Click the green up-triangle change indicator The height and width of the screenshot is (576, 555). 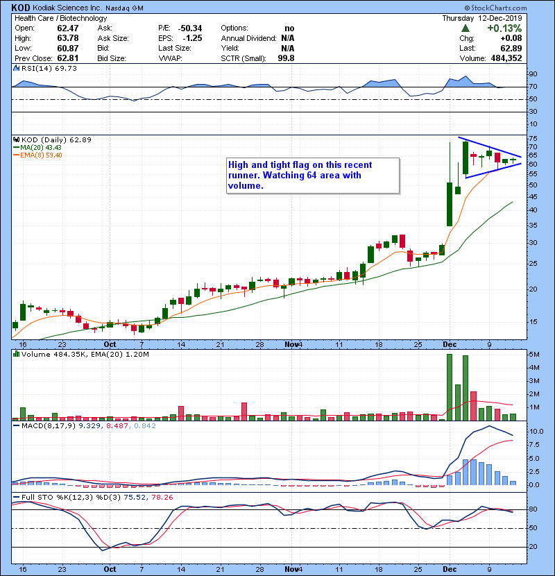[x=466, y=28]
